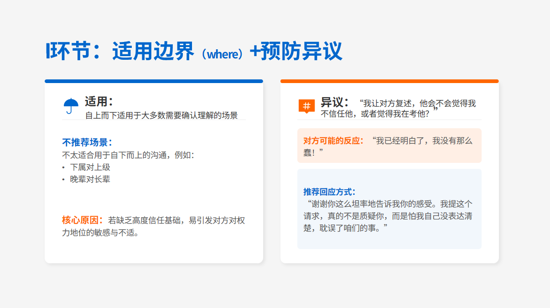The image size is (550, 308).
Task: Click the blue bar atop the left card
Action: (154, 81)
